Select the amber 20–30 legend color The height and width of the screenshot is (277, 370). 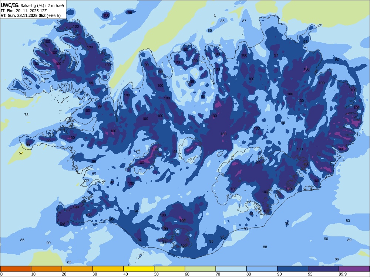(x=77, y=269)
